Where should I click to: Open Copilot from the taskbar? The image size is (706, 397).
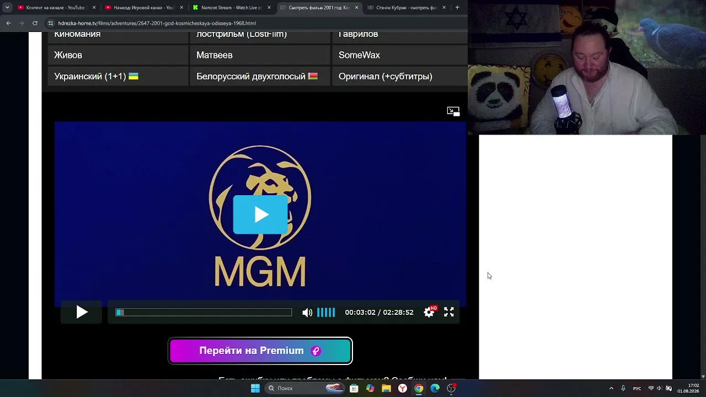(x=370, y=388)
